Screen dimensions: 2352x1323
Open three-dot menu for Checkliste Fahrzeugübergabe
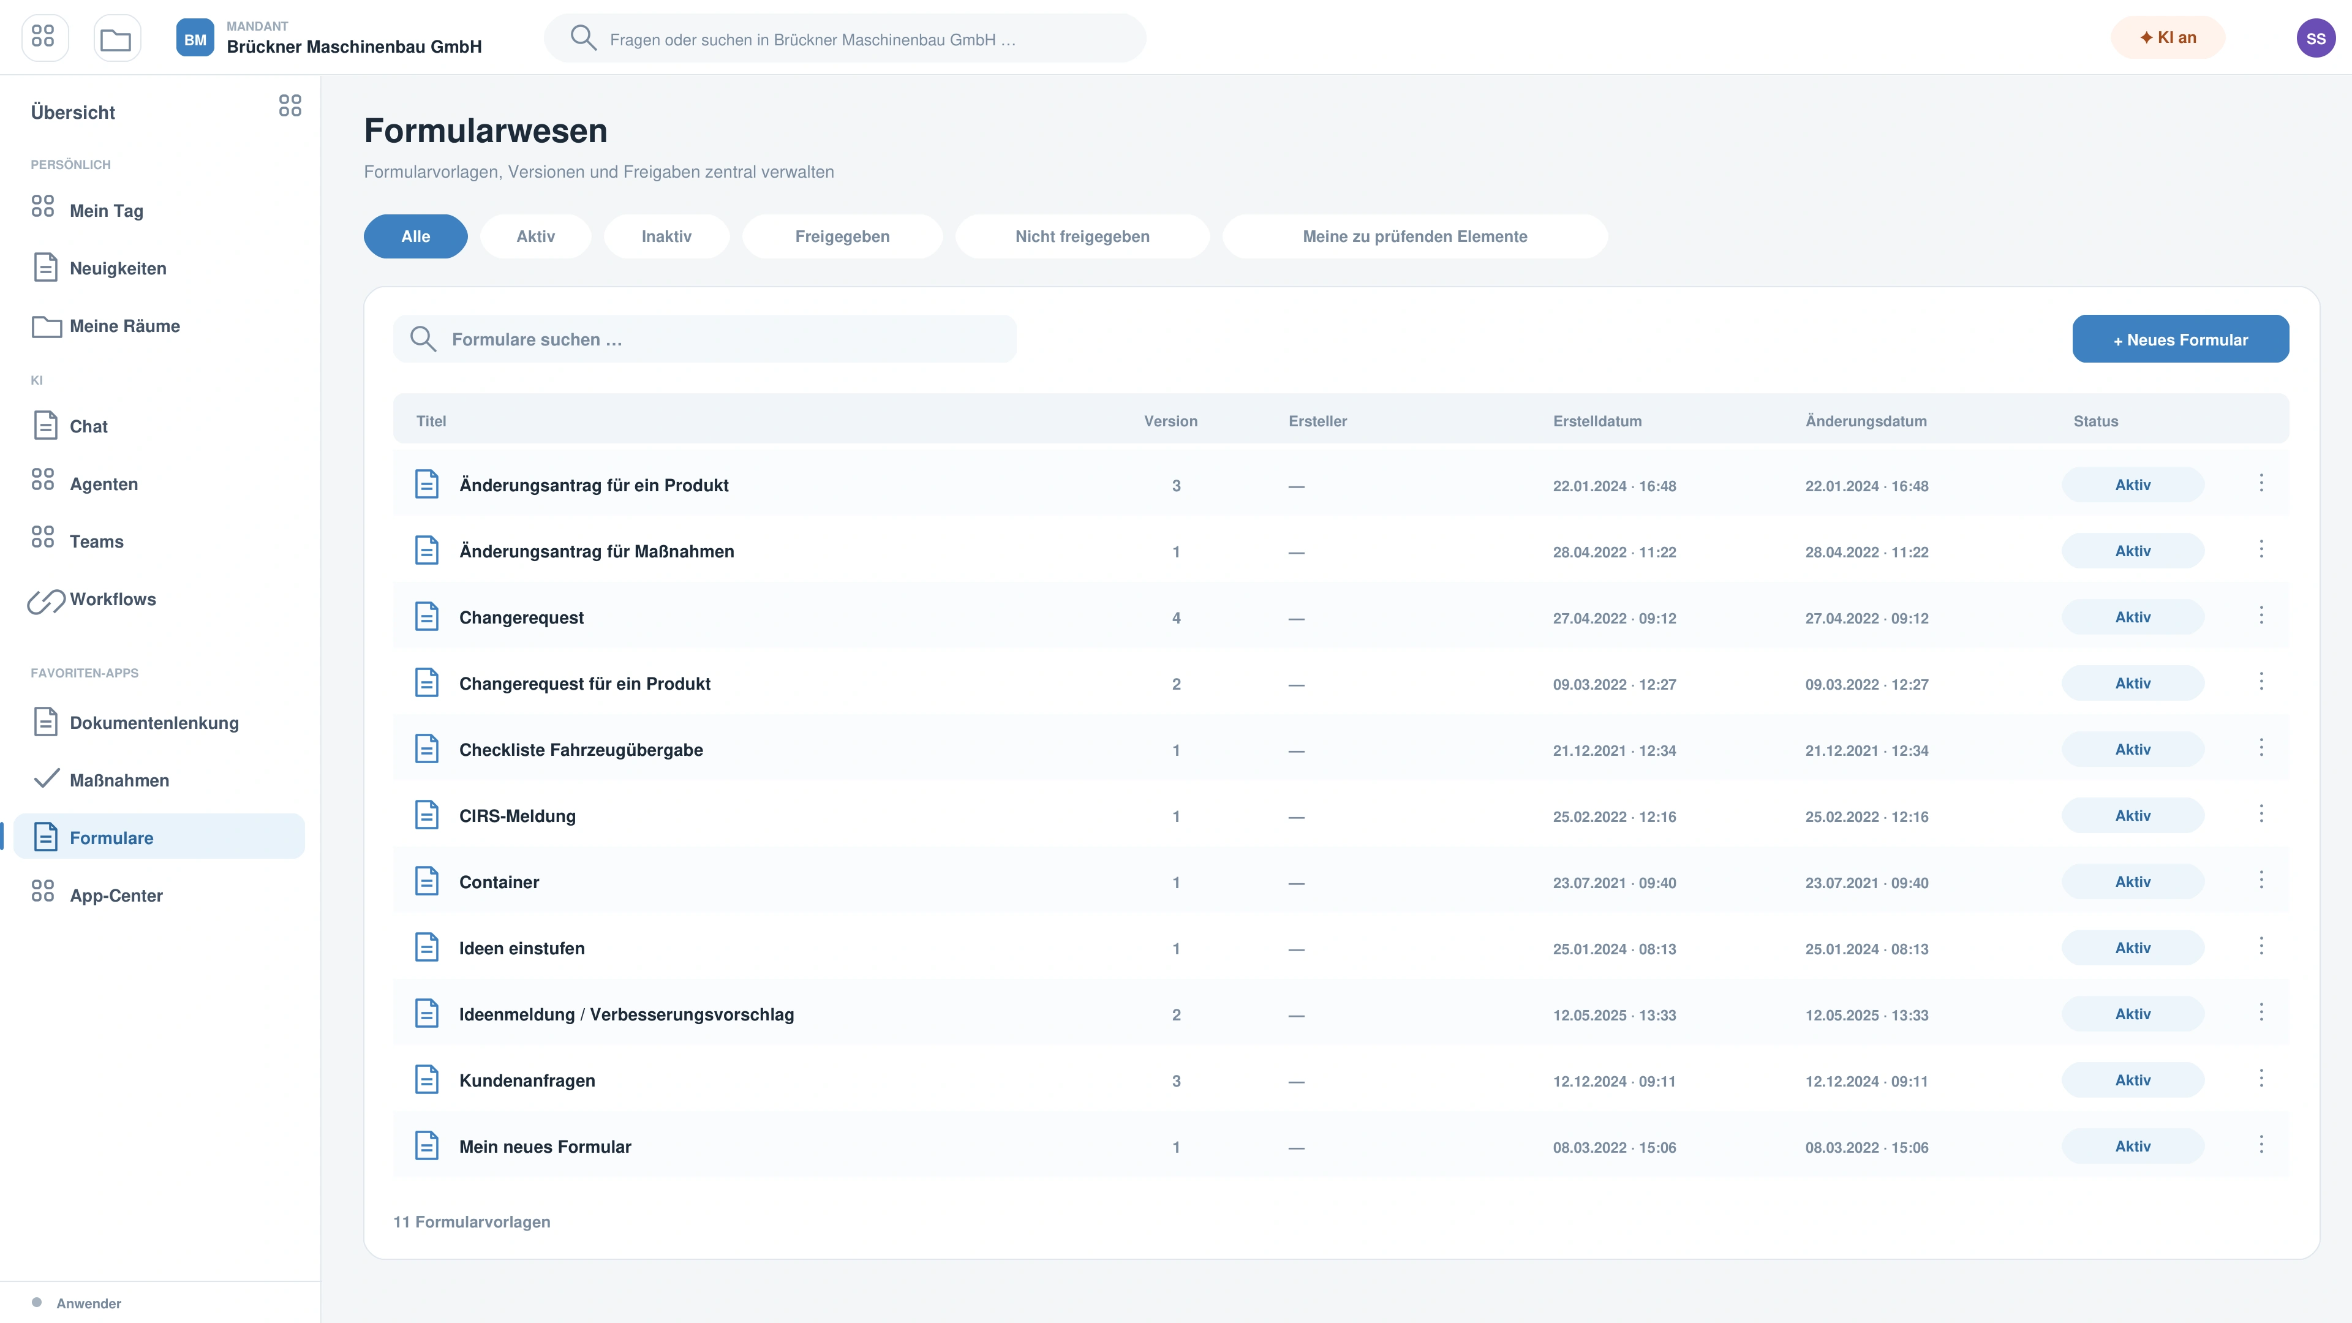2261,748
